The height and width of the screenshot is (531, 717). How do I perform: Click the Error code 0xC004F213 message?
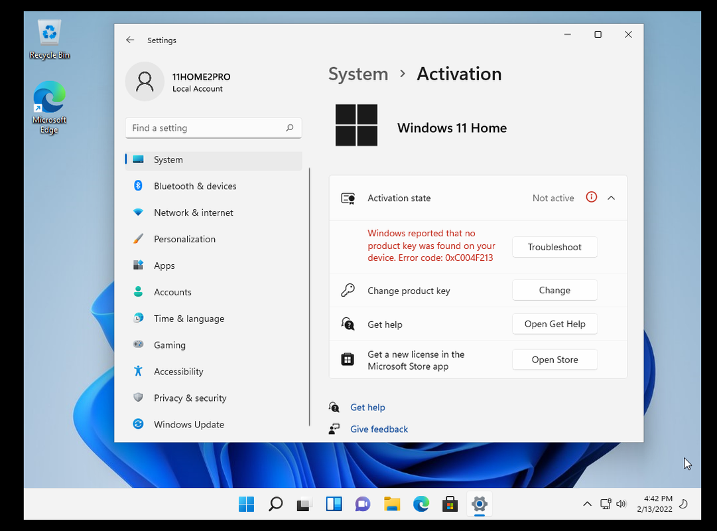[431, 246]
